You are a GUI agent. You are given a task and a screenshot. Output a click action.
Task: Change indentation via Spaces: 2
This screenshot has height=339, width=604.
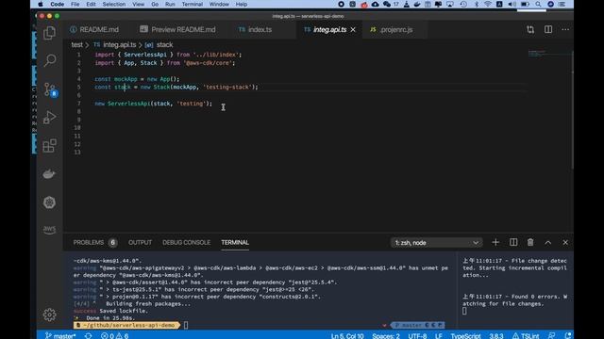[x=386, y=335]
